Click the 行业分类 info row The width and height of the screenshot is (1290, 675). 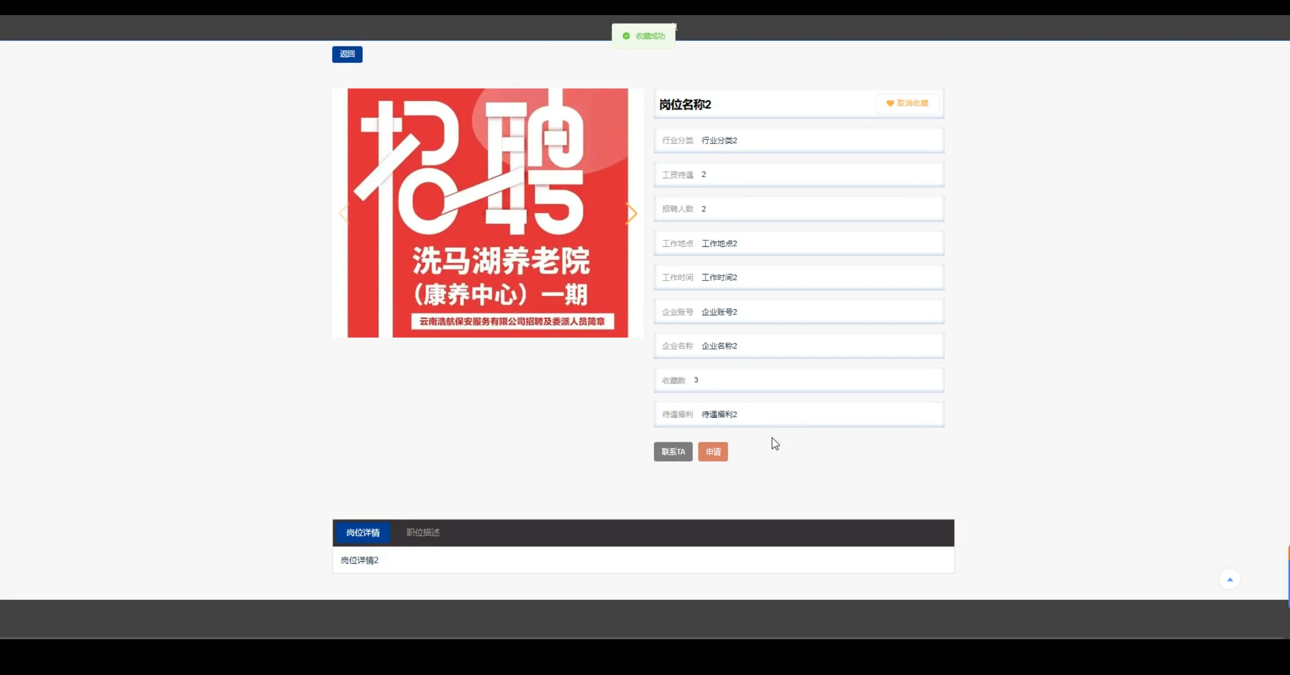coord(799,141)
